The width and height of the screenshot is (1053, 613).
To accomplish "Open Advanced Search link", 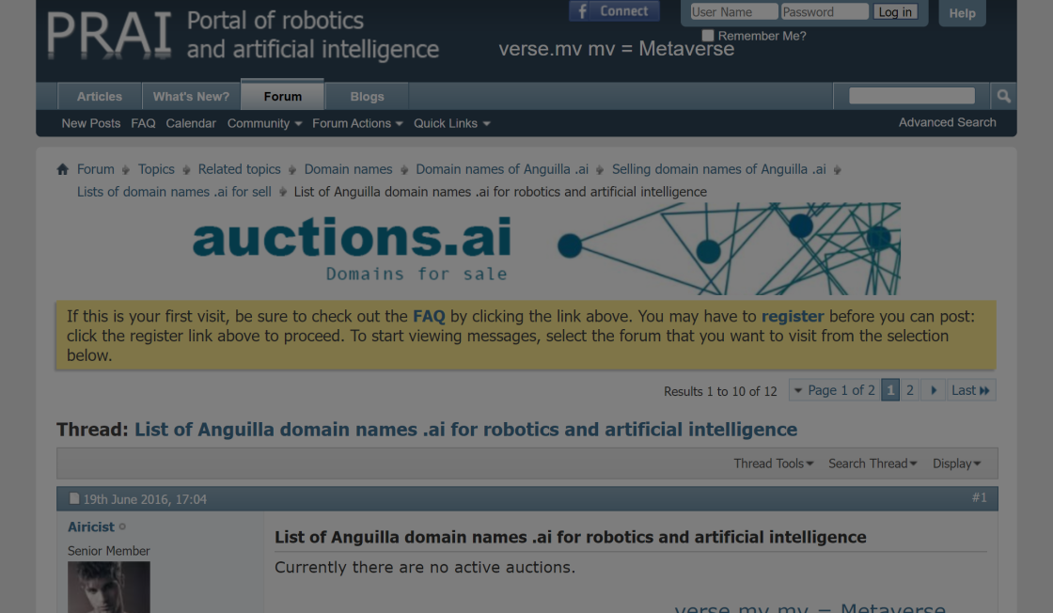I will tap(947, 122).
